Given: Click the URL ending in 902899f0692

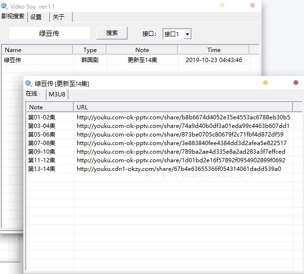Looking at the screenshot, I should 181,160.
